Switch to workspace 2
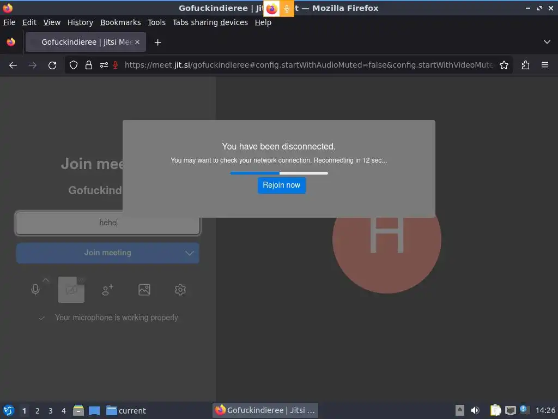Screen dimensions: 558x419 (38, 411)
